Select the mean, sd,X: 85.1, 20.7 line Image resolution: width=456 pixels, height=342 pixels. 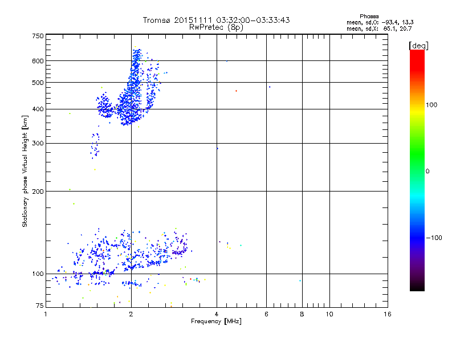[x=379, y=28]
